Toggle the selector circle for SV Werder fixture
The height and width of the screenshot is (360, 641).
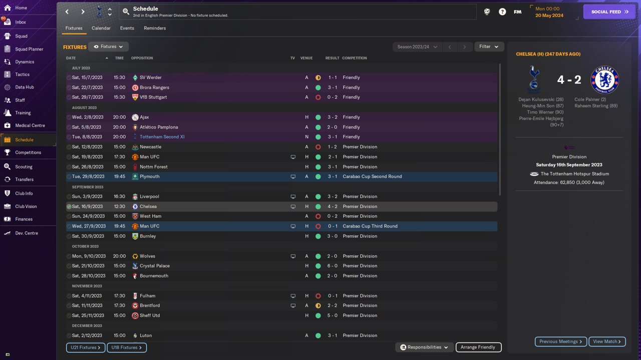click(x=69, y=77)
